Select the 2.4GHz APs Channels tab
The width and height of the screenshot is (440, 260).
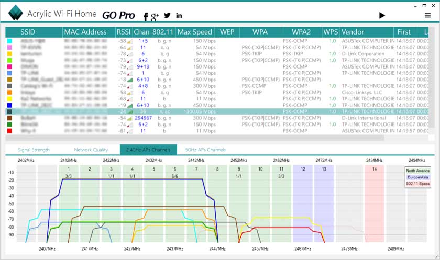[148, 150]
